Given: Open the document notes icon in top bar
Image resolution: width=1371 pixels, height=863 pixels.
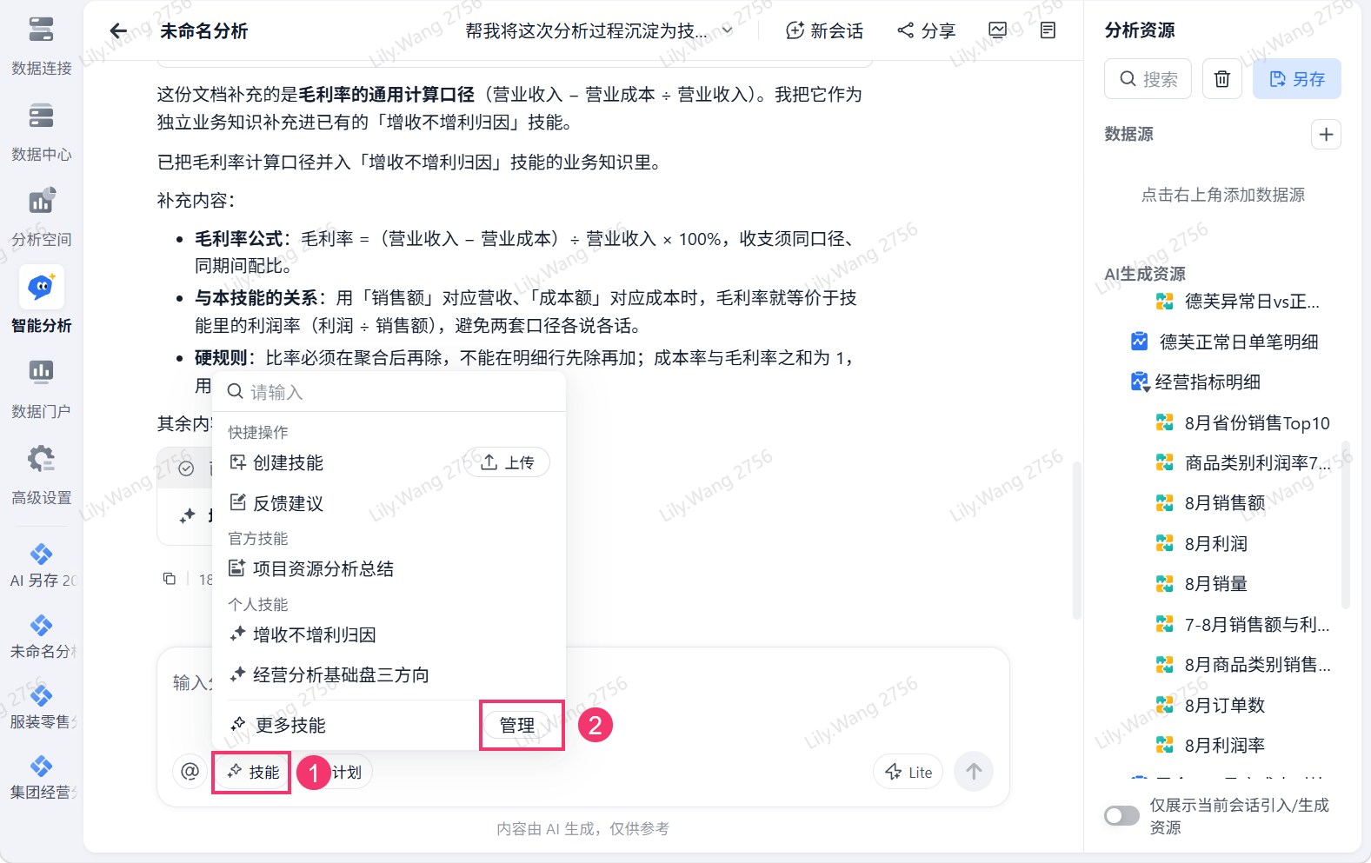Looking at the screenshot, I should 1048,30.
